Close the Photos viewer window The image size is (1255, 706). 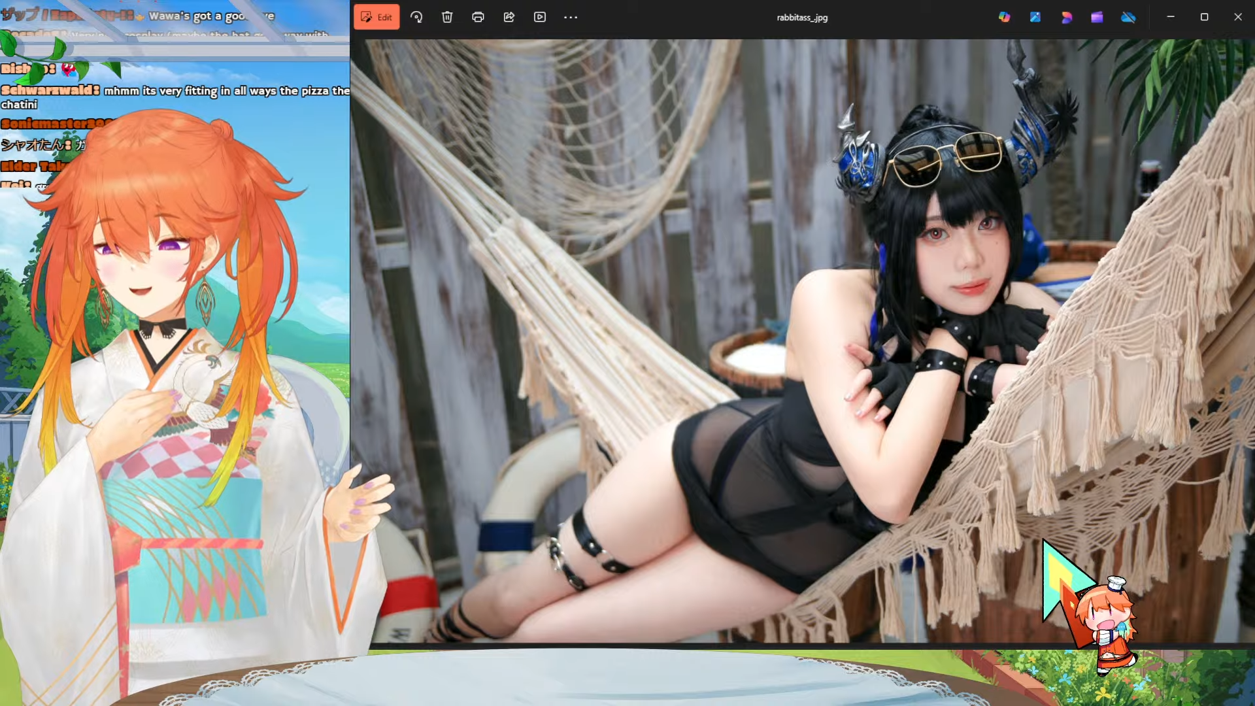point(1237,17)
